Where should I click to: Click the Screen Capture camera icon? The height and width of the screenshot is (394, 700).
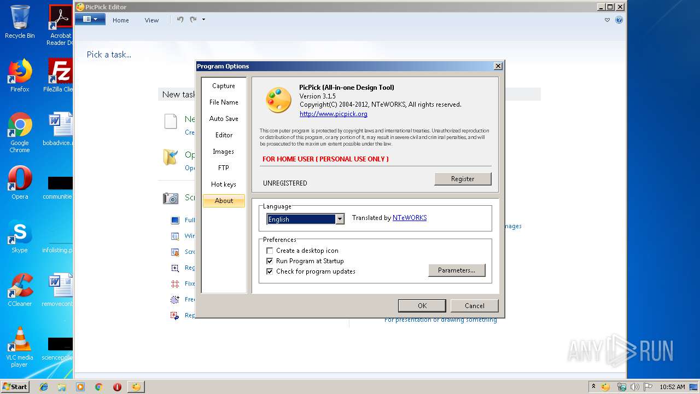click(171, 198)
